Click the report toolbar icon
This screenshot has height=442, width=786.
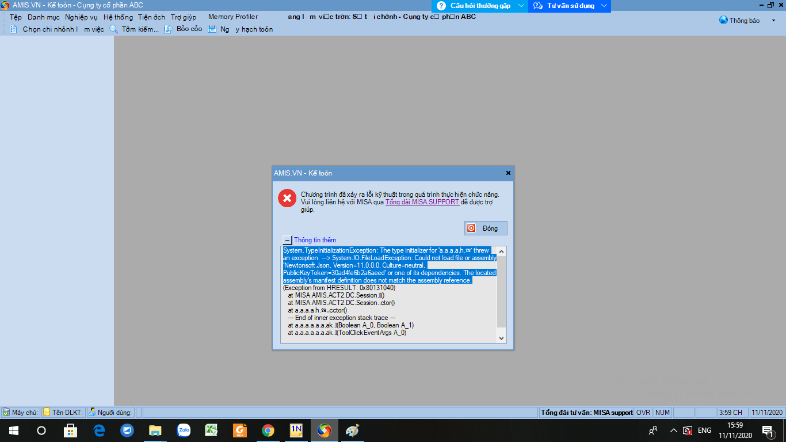[x=168, y=29]
